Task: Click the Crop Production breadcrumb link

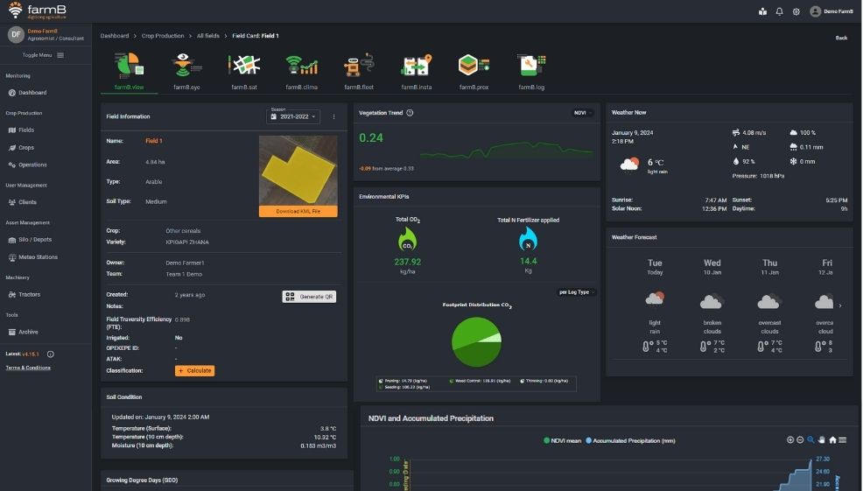Action: (163, 36)
